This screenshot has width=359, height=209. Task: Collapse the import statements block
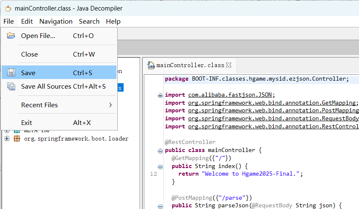click(x=160, y=95)
